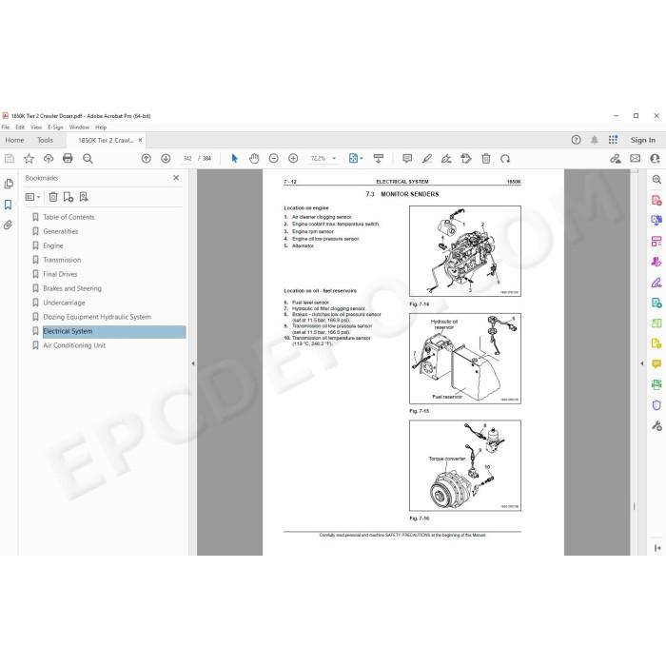666x666 pixels.
Task: Add a sticky note comment
Action: tap(407, 159)
